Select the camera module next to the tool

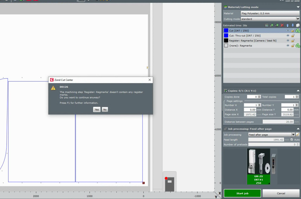[x=274, y=164]
